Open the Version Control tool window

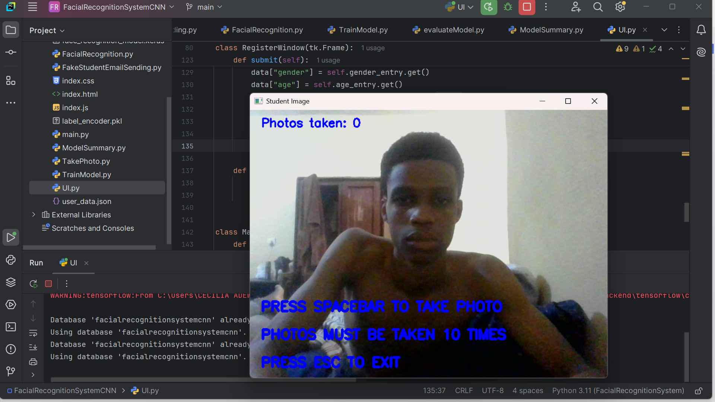click(x=11, y=371)
